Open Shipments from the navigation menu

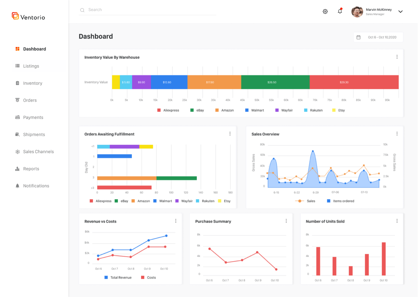(34, 134)
